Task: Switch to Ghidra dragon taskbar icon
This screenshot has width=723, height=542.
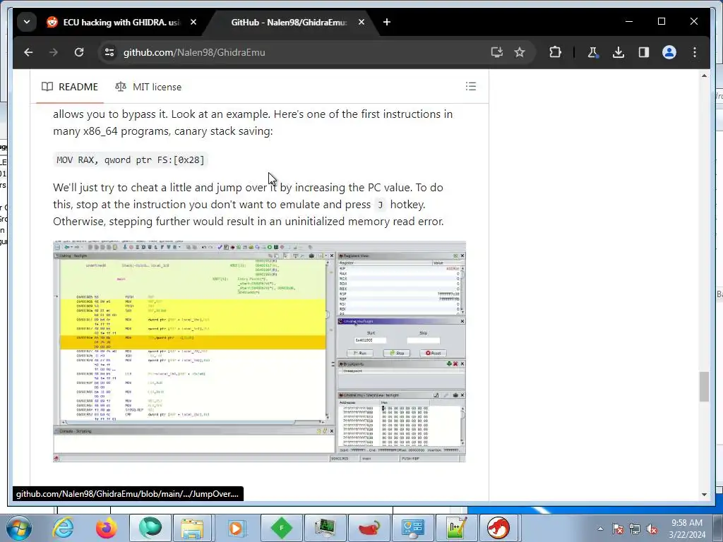Action: click(499, 528)
